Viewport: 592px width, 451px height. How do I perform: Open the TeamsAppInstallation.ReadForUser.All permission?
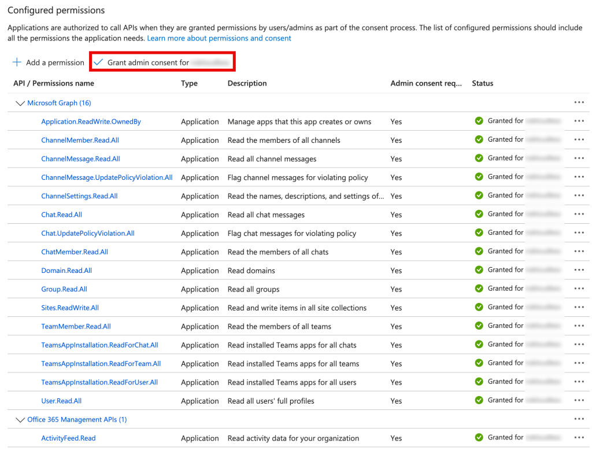coord(99,382)
